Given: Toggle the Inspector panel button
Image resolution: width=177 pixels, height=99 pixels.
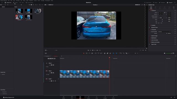Looking at the screenshot, I should click(170, 2).
